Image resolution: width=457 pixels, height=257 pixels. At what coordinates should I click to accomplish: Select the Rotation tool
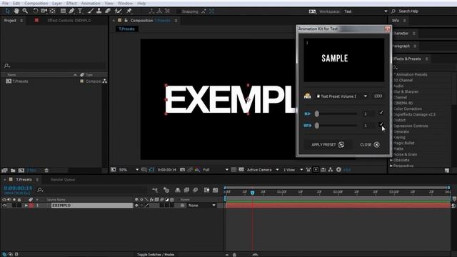point(35,11)
